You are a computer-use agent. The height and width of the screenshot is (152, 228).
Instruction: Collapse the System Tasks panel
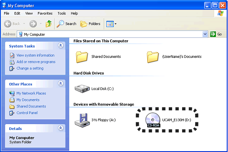click(60, 45)
